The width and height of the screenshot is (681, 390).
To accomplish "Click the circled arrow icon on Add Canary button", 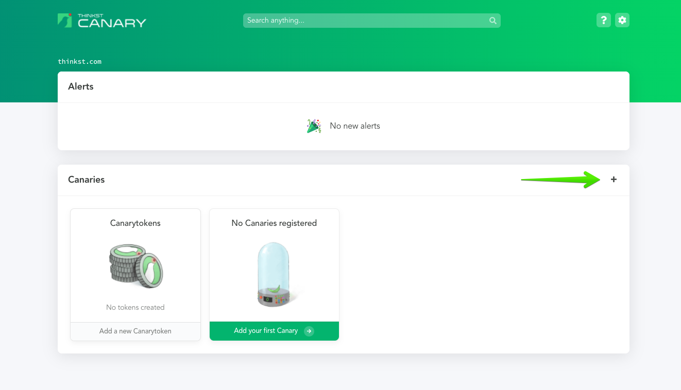I will click(309, 331).
